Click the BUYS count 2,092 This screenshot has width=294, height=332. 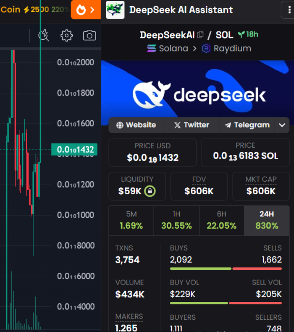point(181,260)
